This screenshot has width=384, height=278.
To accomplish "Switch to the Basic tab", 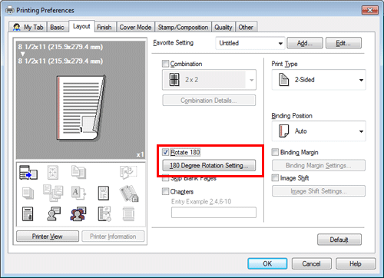I will (x=57, y=27).
